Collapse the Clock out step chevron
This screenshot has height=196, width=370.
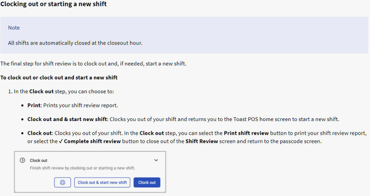point(156,160)
